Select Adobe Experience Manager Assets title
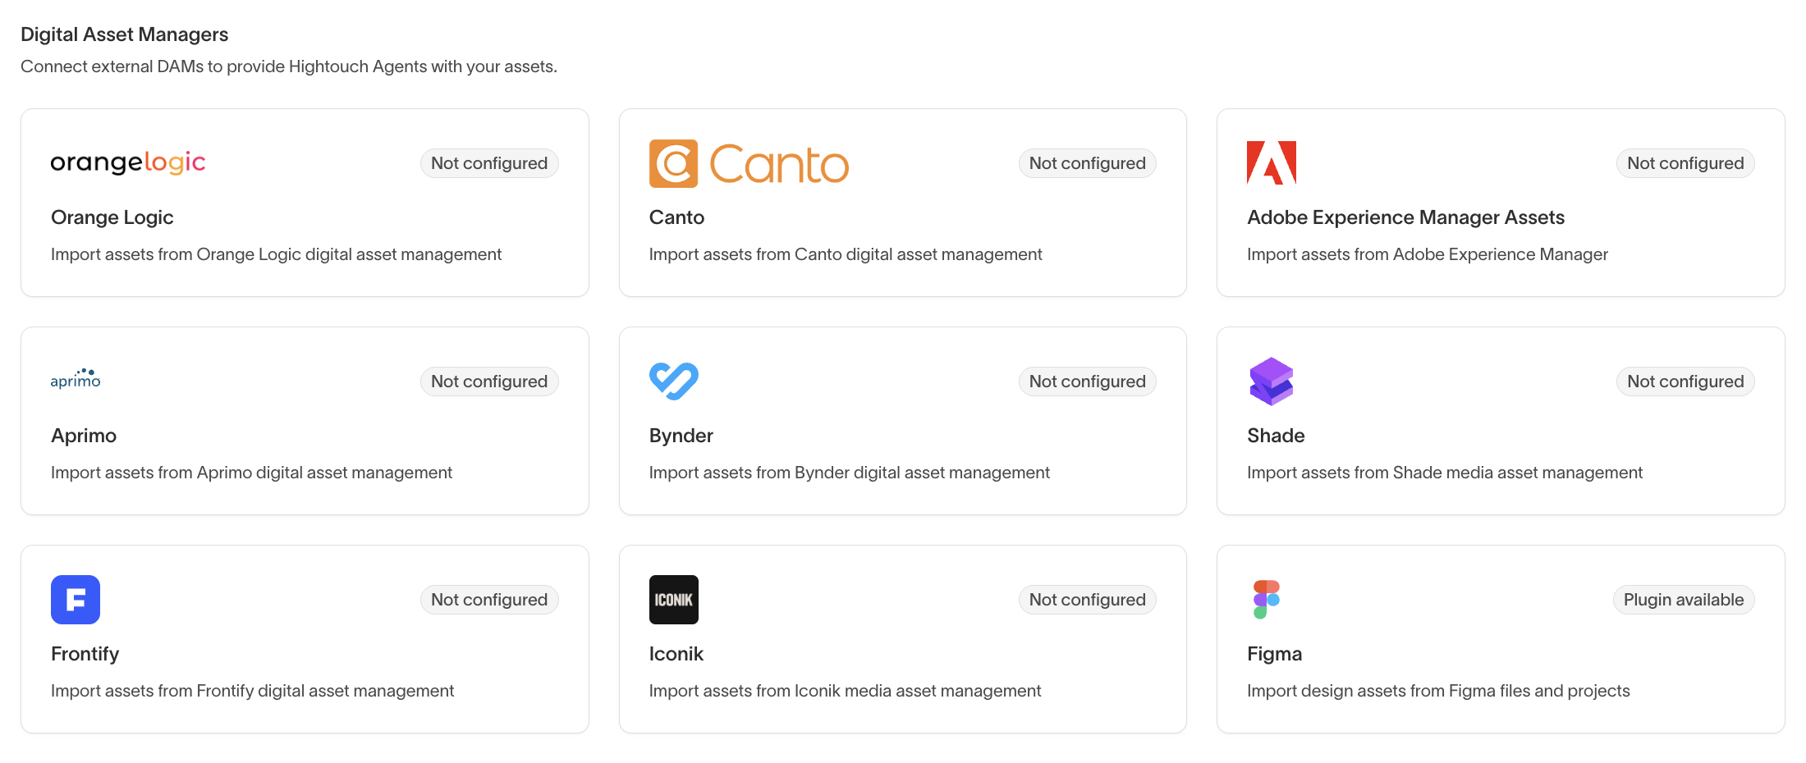 [x=1405, y=217]
